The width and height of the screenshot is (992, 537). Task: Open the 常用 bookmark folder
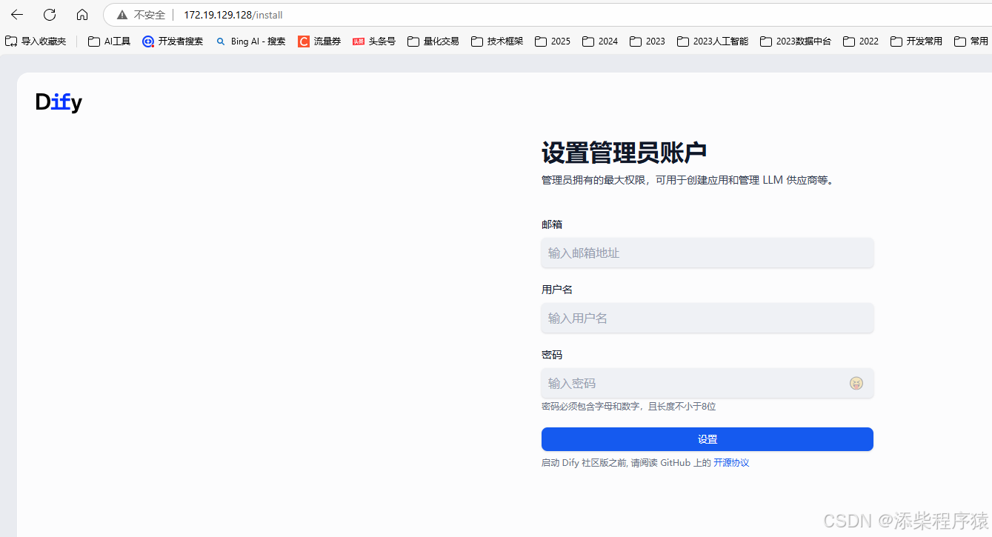[971, 41]
